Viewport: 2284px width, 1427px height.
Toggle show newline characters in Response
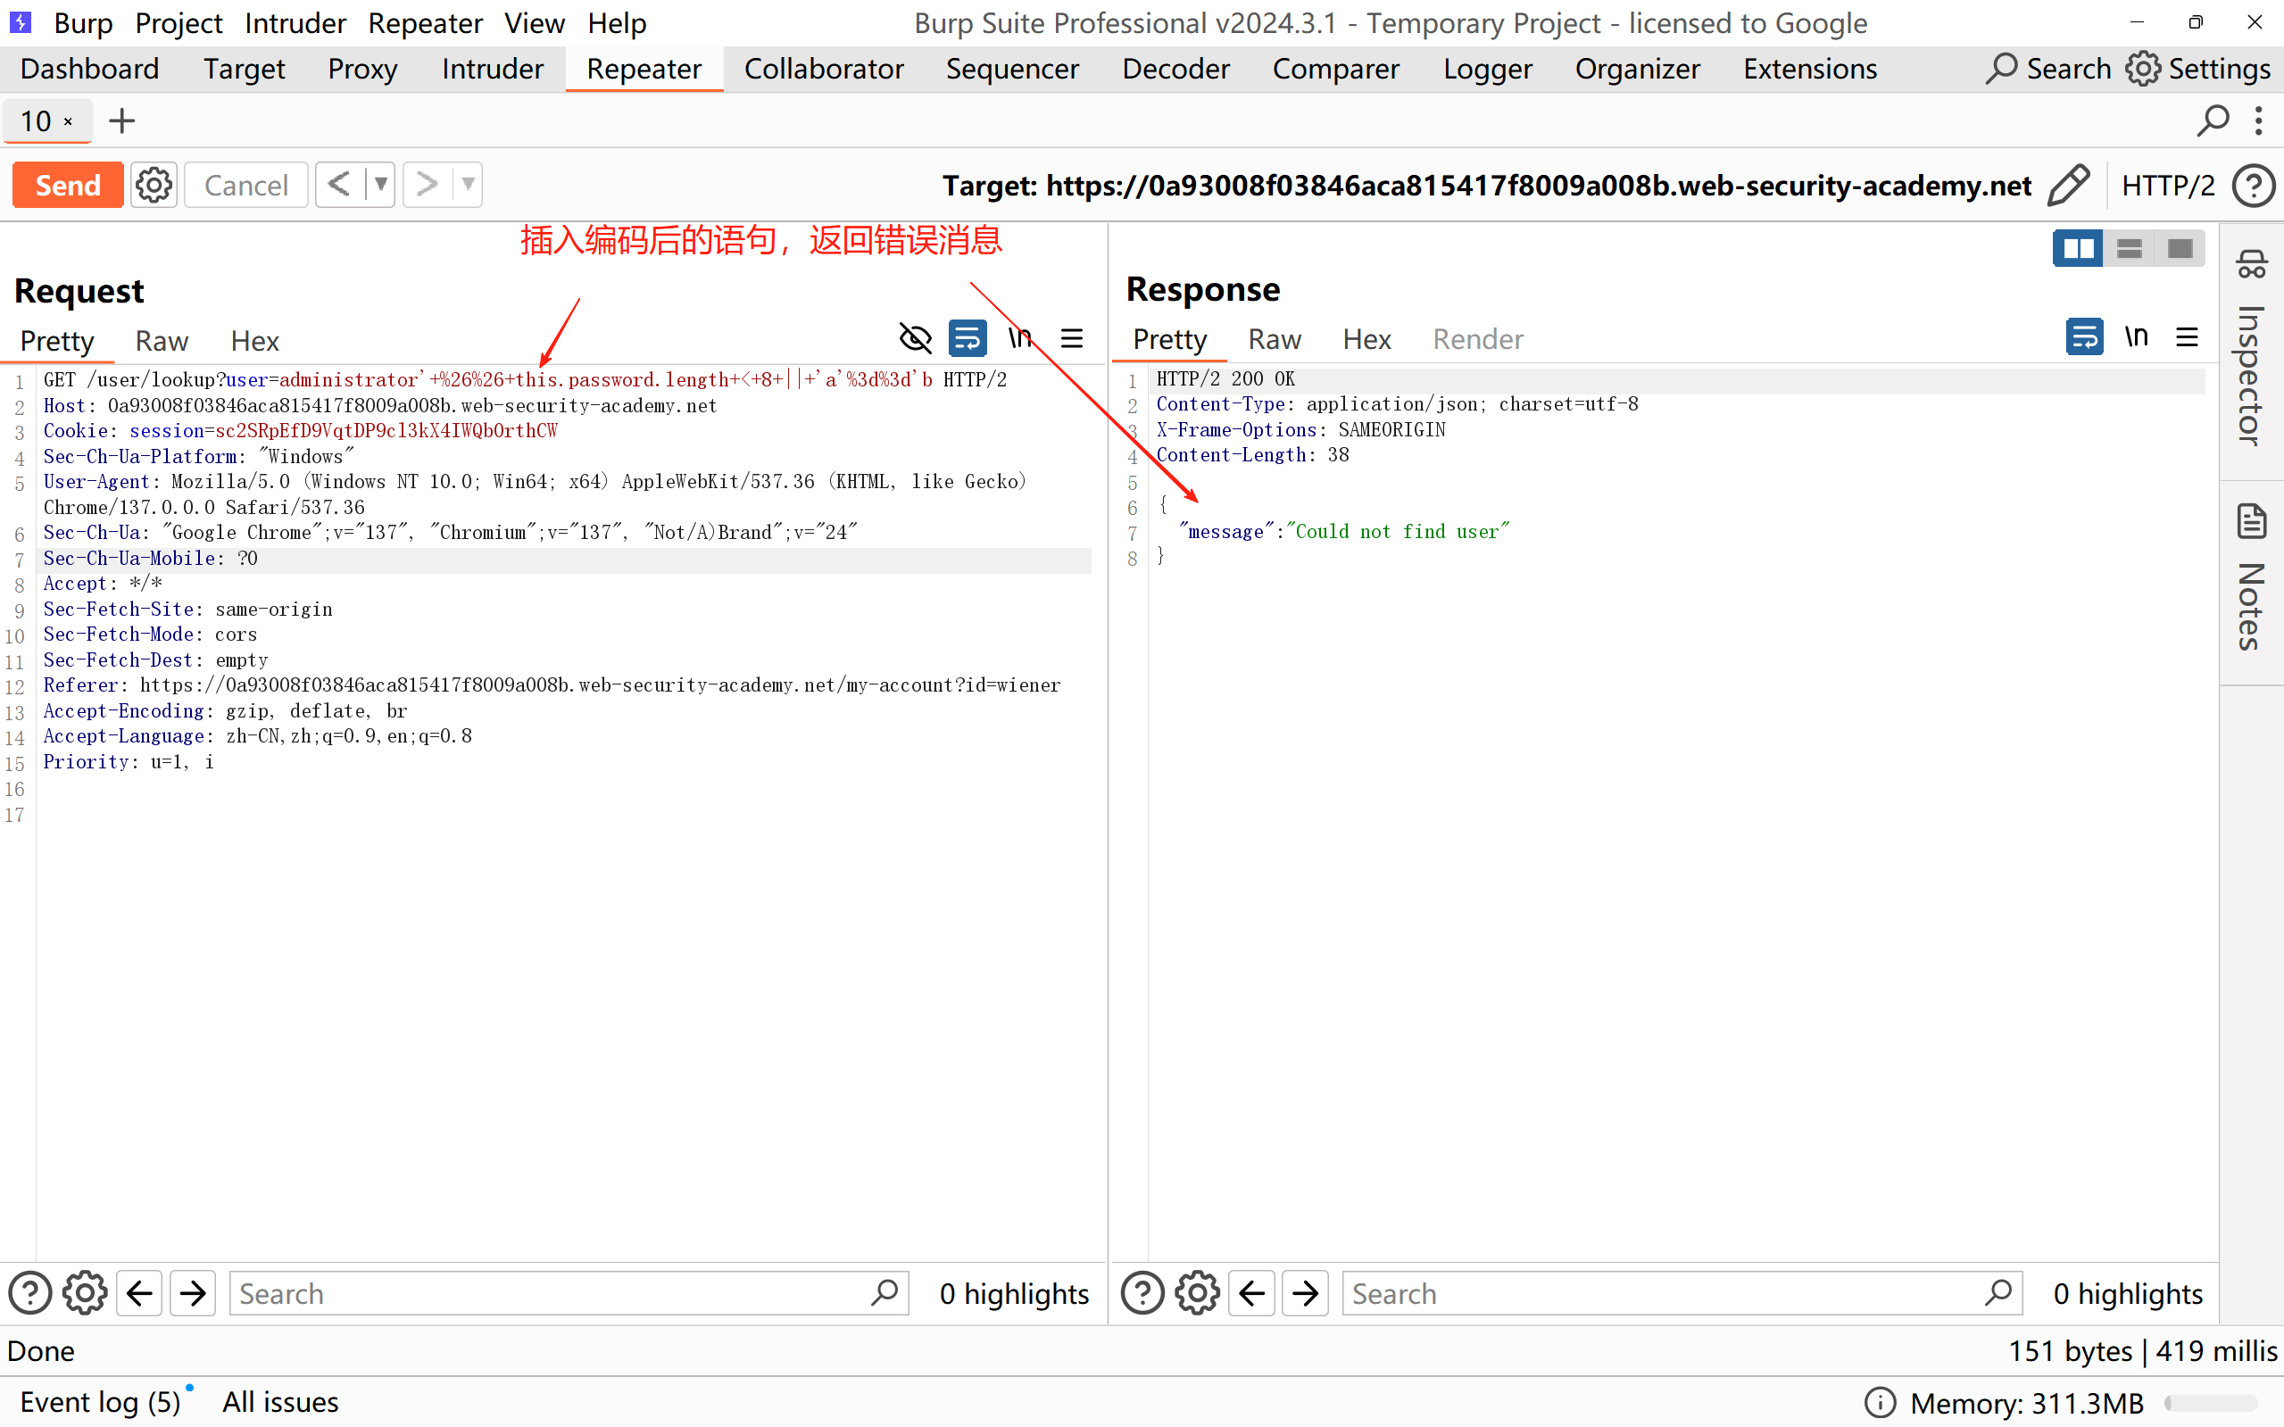2136,337
